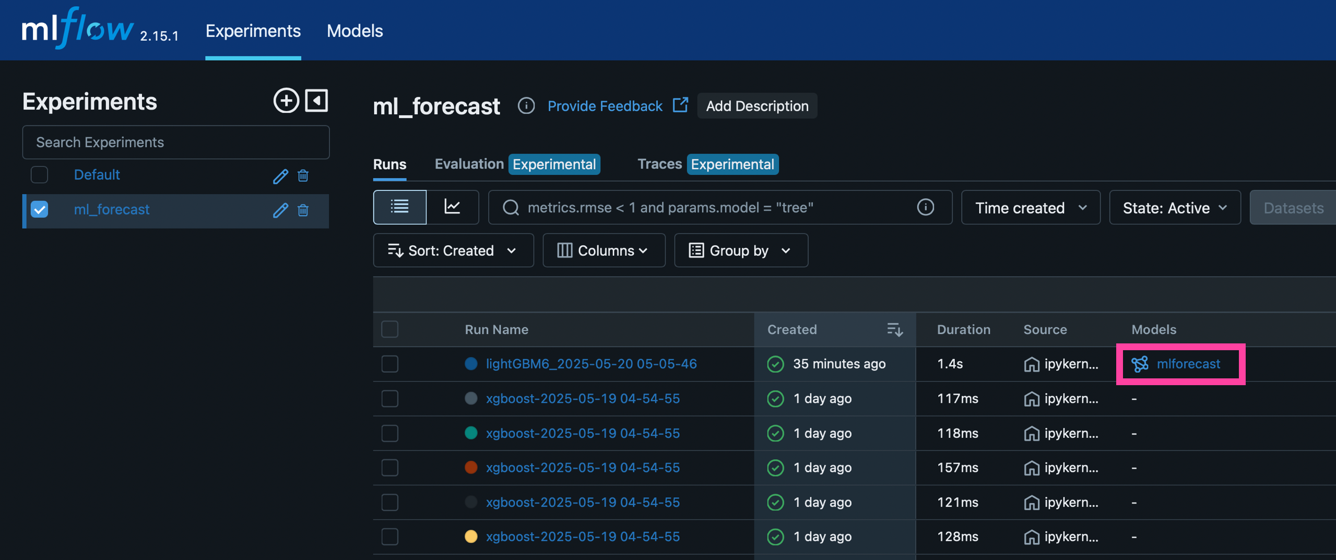Click inside the Search Experiments field
1336x560 pixels.
(x=175, y=142)
